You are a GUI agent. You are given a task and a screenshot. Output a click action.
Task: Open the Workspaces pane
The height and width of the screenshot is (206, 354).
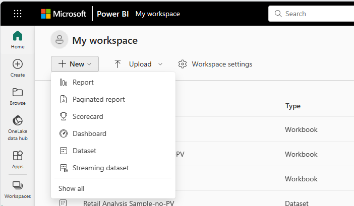tap(18, 189)
